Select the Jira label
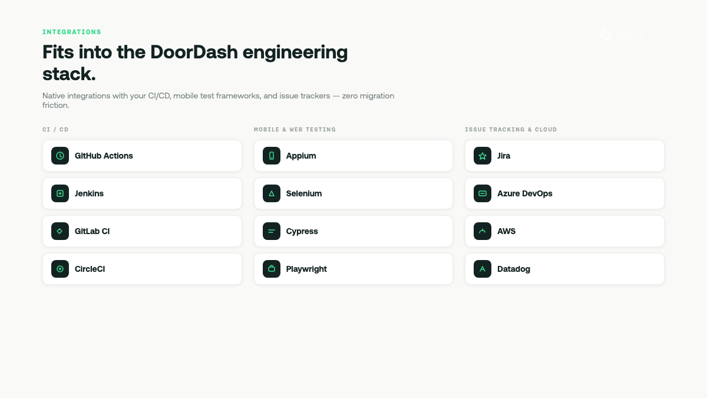707x398 pixels. tap(504, 156)
